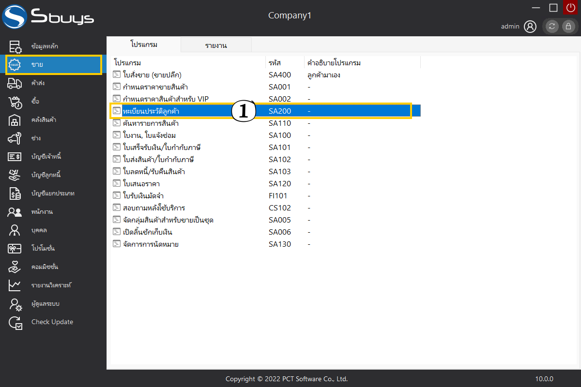Screen dimensions: 581x387
Task: Click the wrench icon for ช่าง
Action: tap(15, 138)
